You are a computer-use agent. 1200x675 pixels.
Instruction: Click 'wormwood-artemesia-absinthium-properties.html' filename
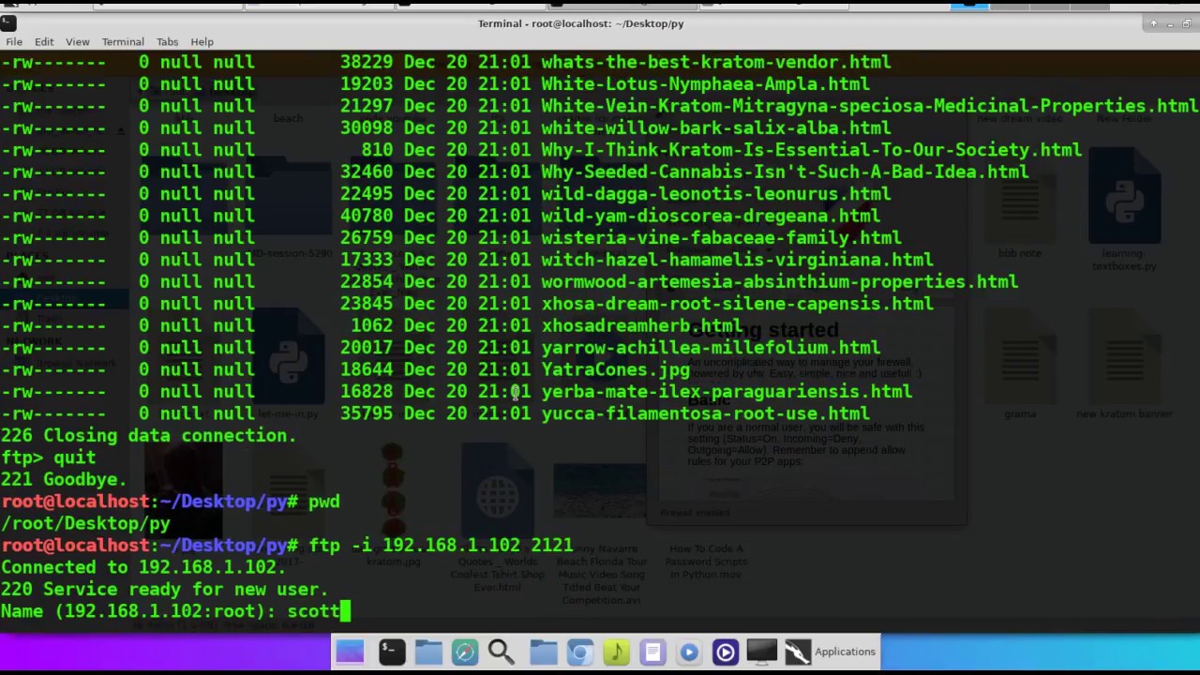780,281
